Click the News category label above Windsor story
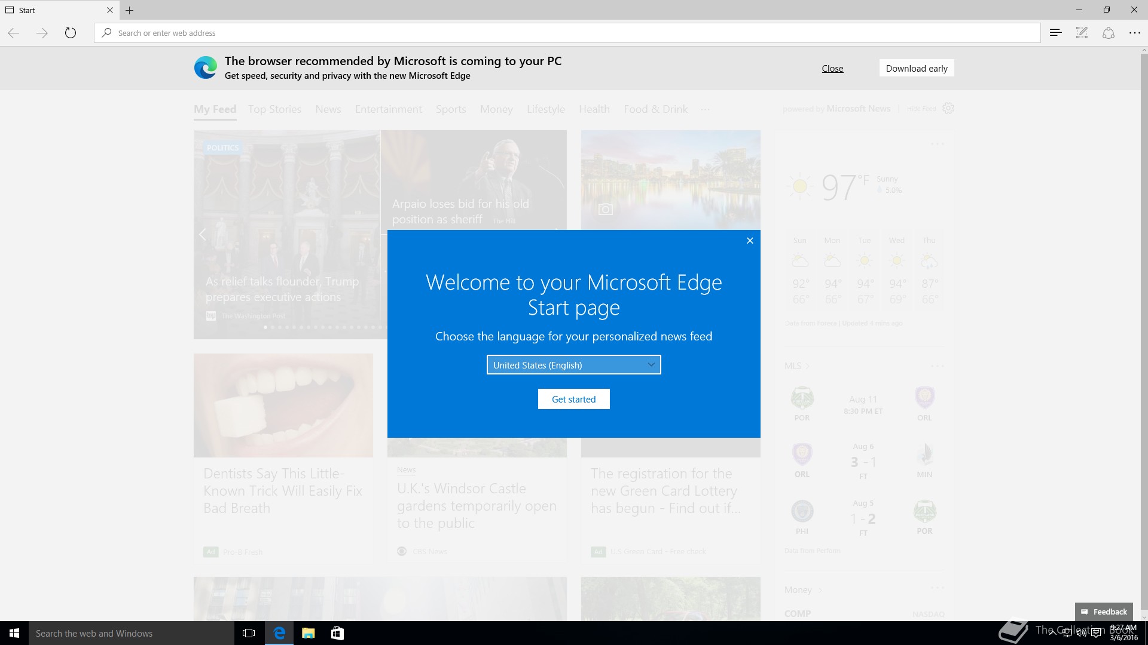This screenshot has height=645, width=1148. (x=406, y=471)
